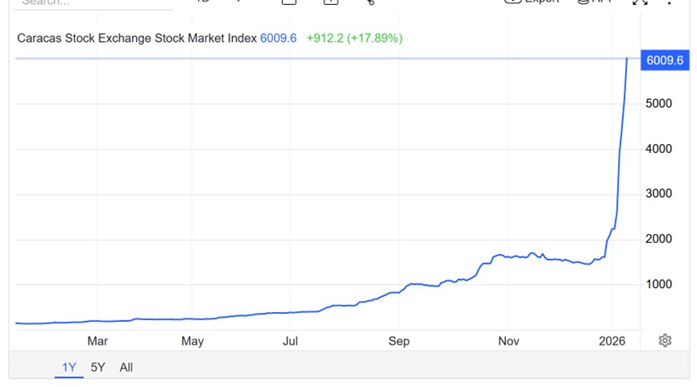The image size is (697, 387).
Task: Select the 1Y time range tab
Action: (x=69, y=368)
